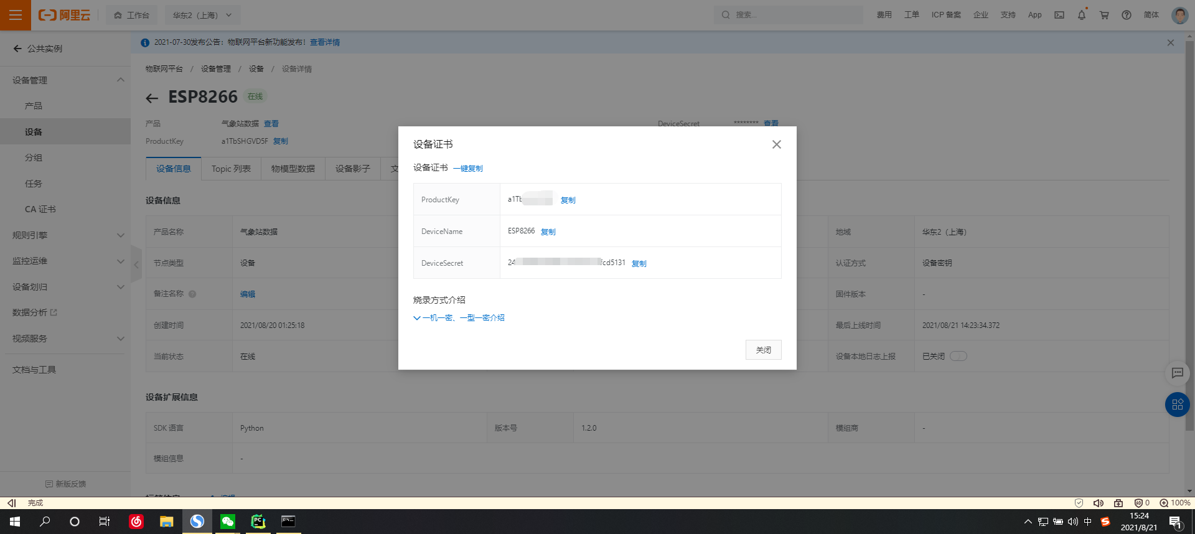Open the 工作台 workbench home
This screenshot has height=534, width=1195.
[x=131, y=15]
